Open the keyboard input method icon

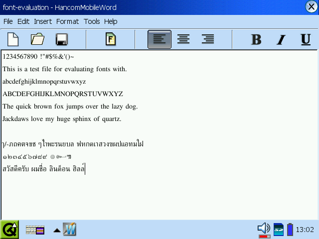coord(35,230)
